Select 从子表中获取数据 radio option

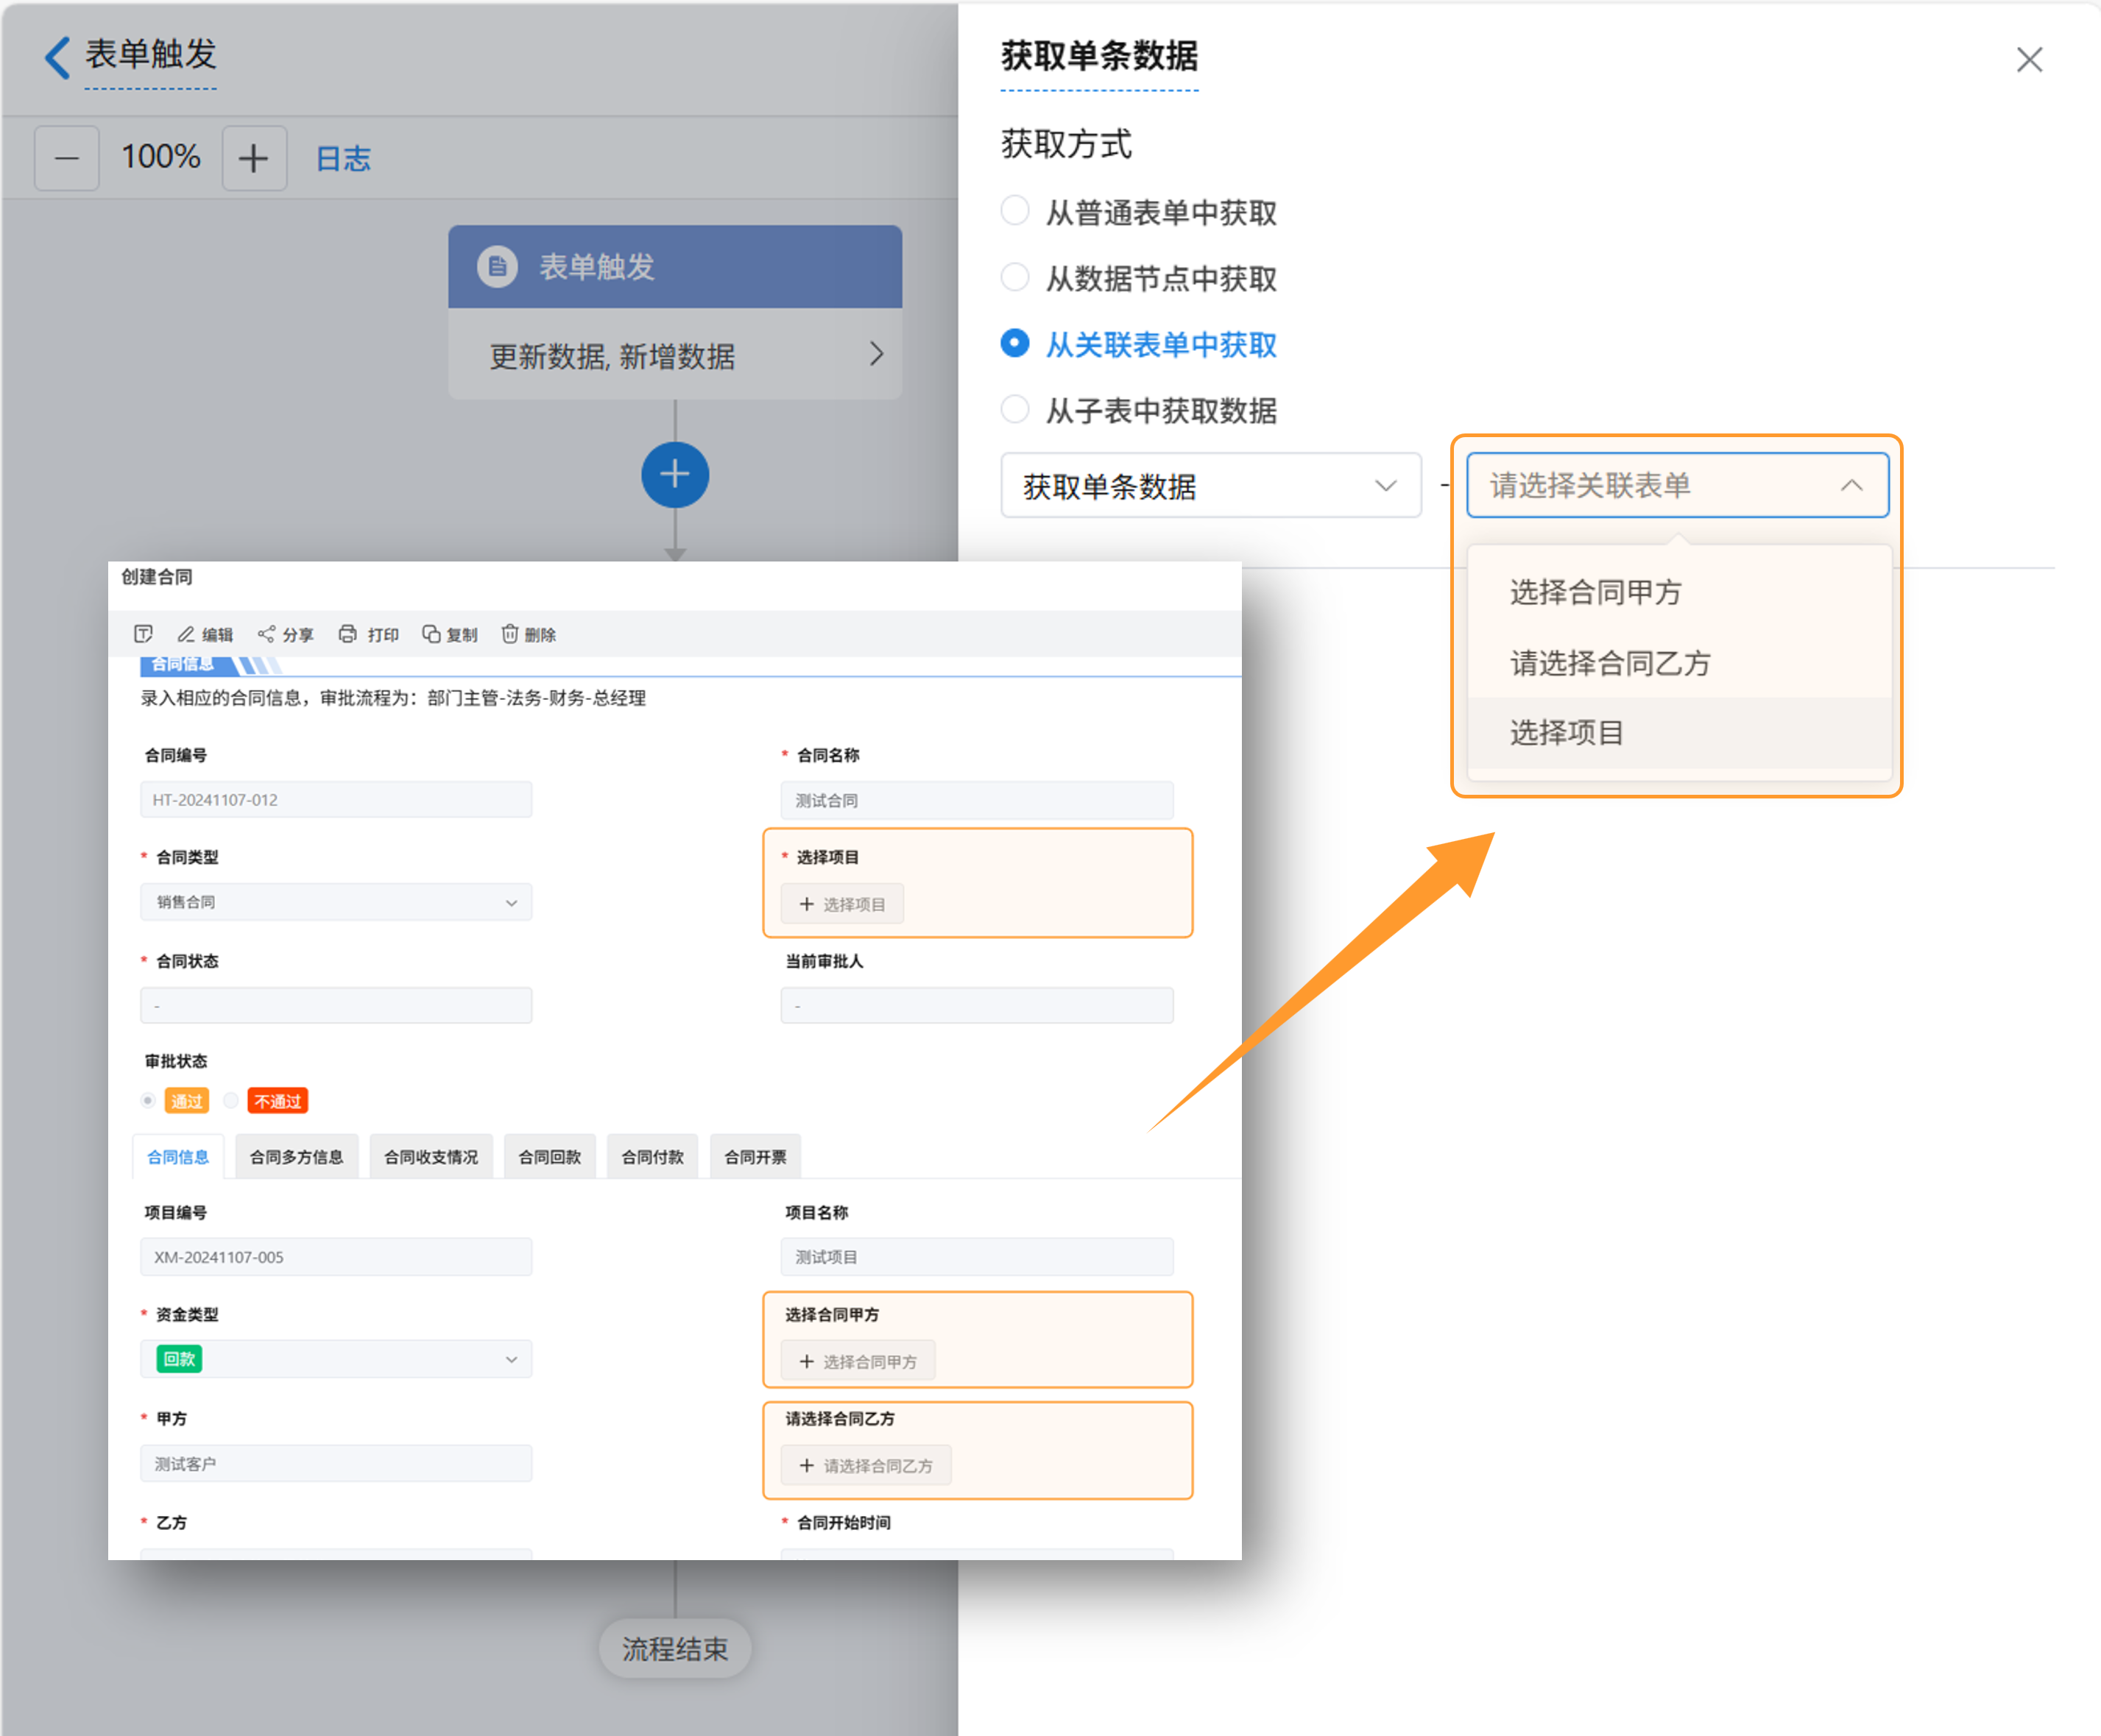[x=1015, y=409]
